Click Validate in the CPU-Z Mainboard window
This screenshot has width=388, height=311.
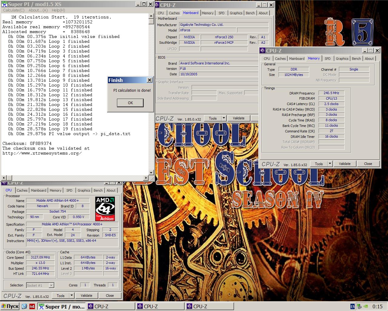(x=239, y=118)
